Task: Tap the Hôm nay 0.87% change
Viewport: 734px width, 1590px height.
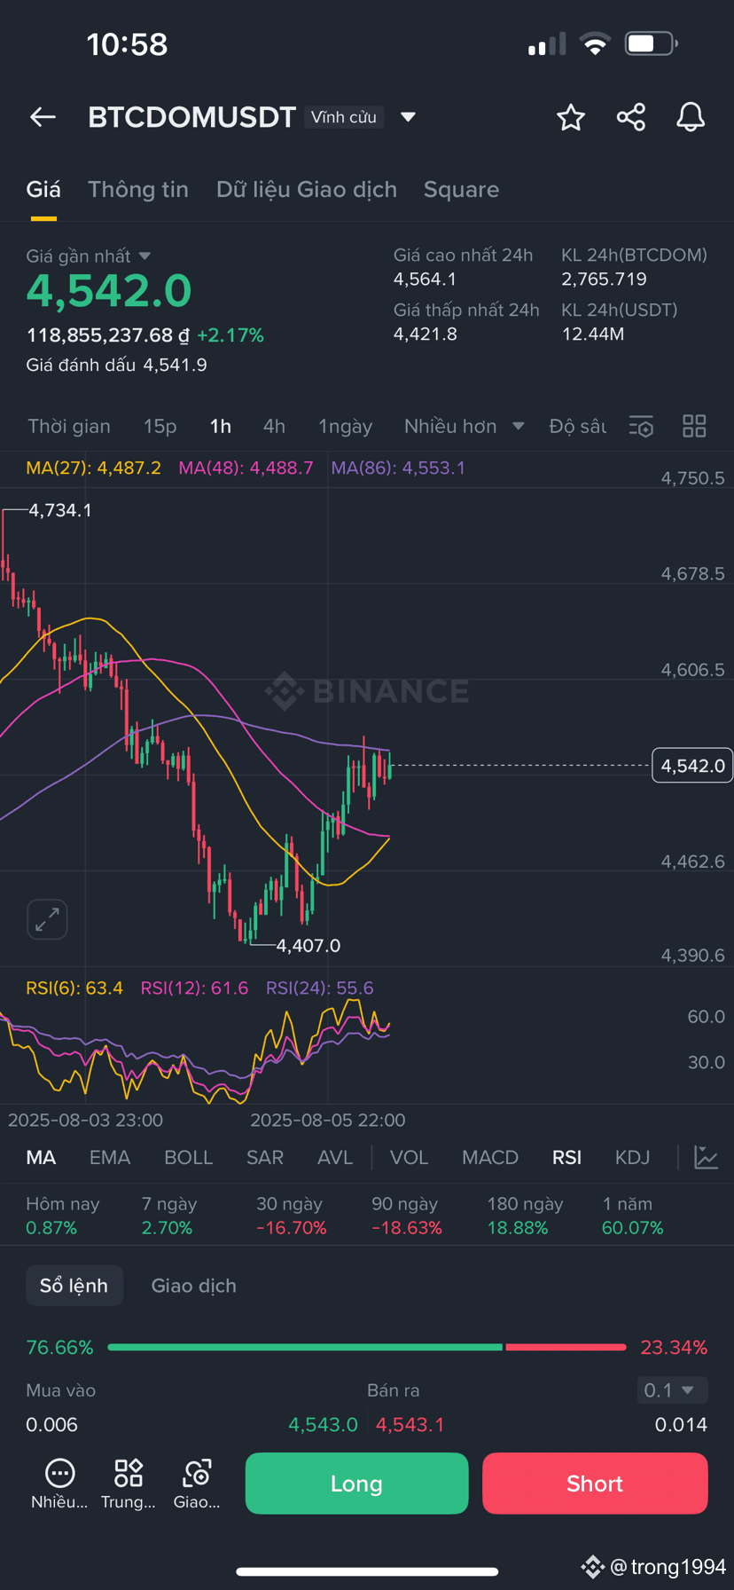Action: [x=63, y=1216]
